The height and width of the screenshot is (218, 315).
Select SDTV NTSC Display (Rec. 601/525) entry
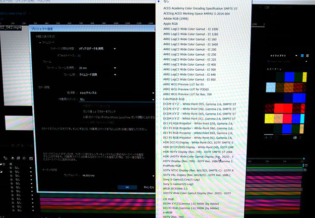[x=199, y=171]
